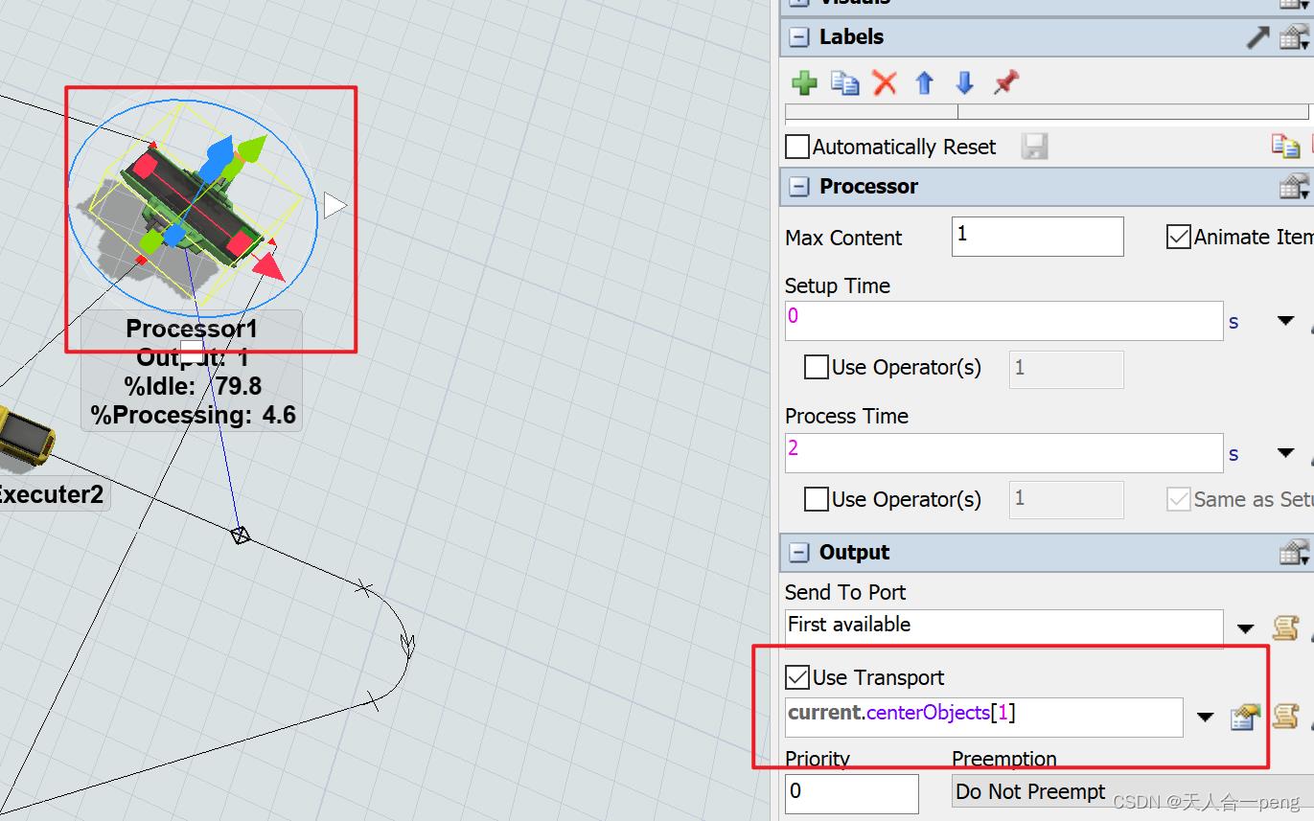1314x821 pixels.
Task: Add a new label with the green plus
Action: (x=804, y=82)
